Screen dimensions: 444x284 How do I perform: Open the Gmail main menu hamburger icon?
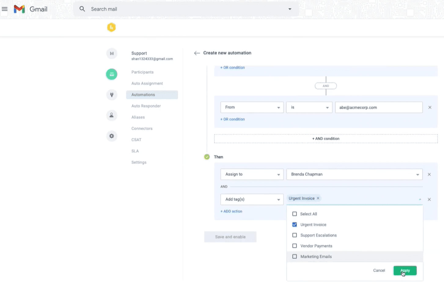tap(5, 9)
